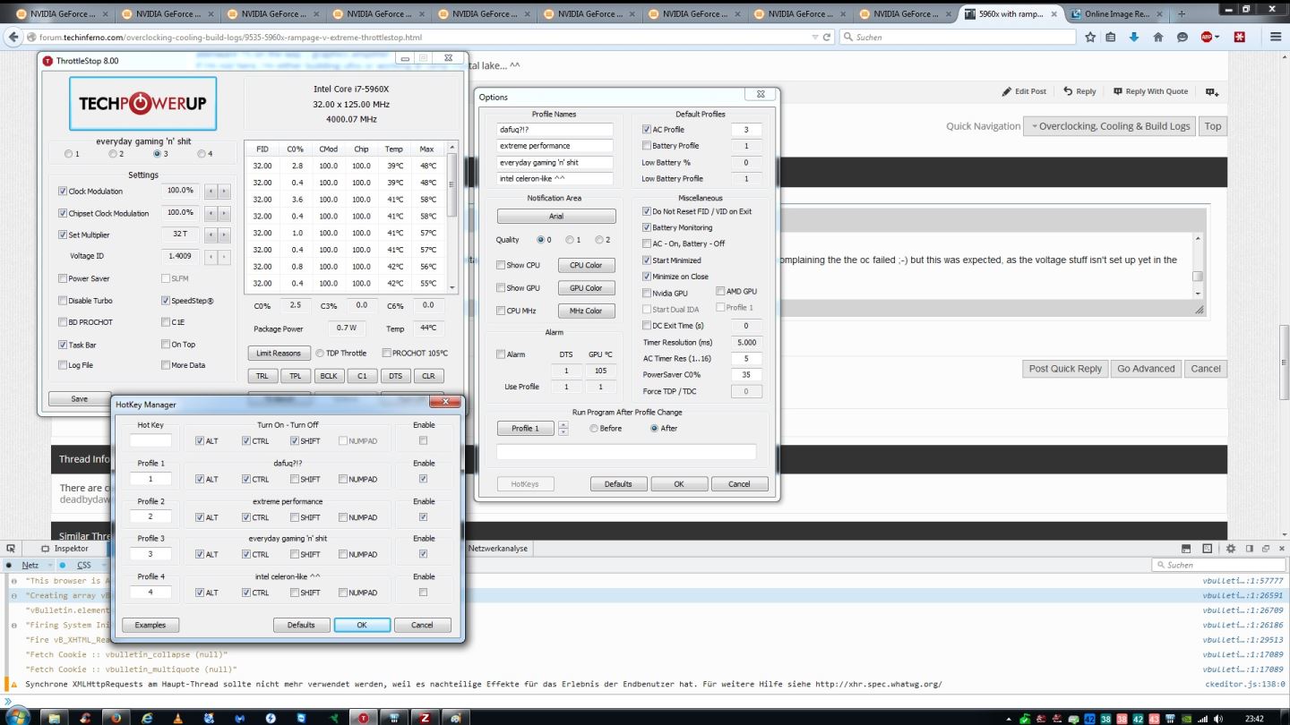The image size is (1290, 725).
Task: Go to the Firefox home page icon
Action: click(1158, 37)
